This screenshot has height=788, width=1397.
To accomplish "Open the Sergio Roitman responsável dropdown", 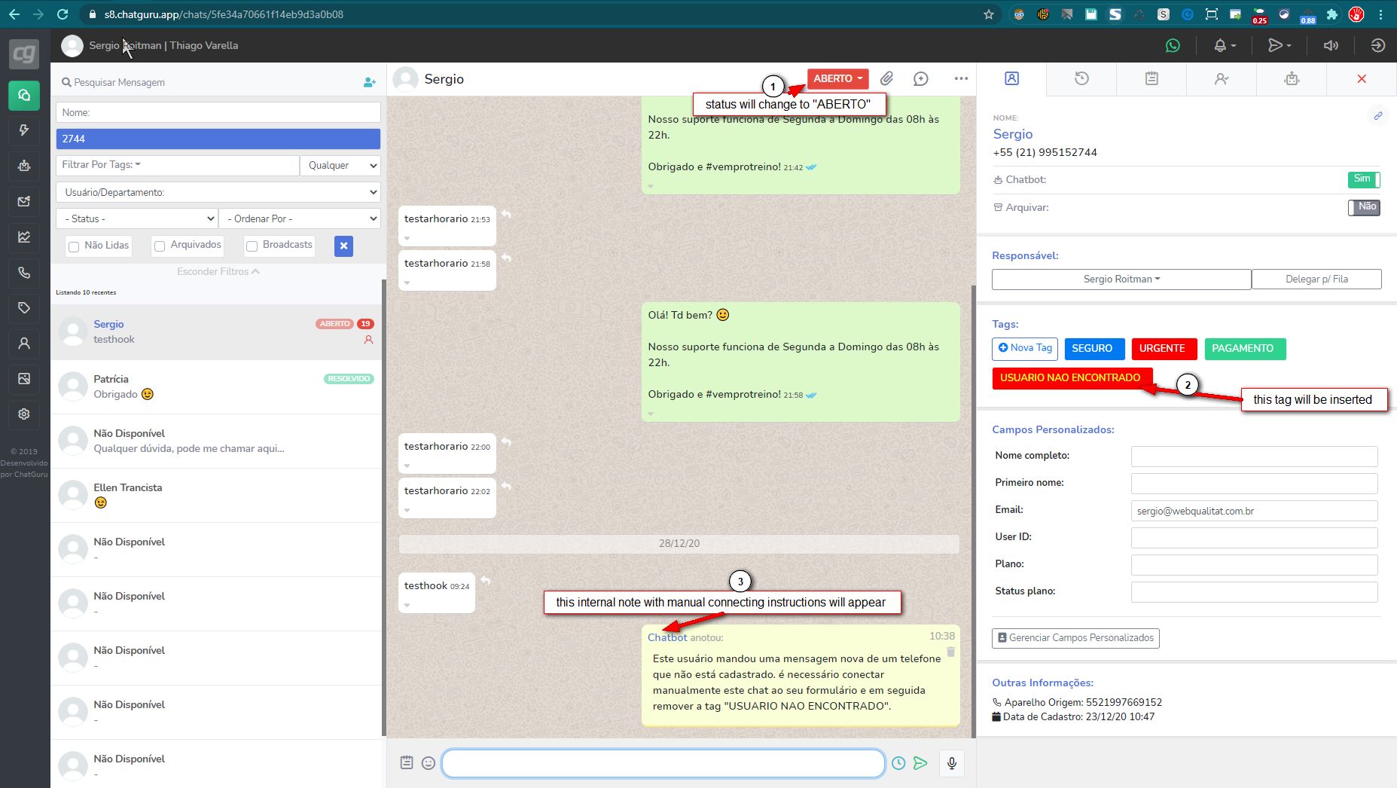I will coord(1121,279).
